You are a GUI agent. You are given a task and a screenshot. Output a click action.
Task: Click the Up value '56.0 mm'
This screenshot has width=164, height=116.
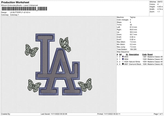tap(133, 32)
